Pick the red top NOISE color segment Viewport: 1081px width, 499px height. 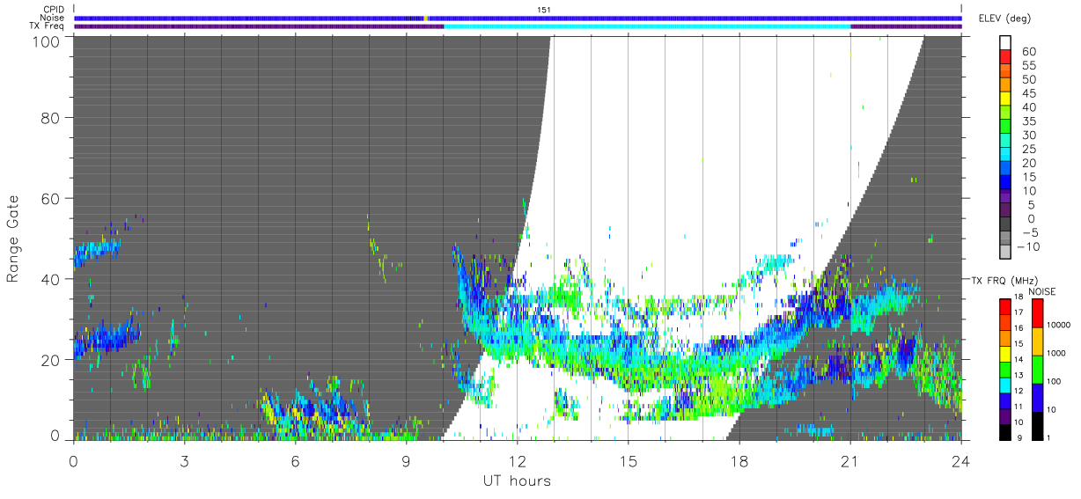pos(1037,313)
